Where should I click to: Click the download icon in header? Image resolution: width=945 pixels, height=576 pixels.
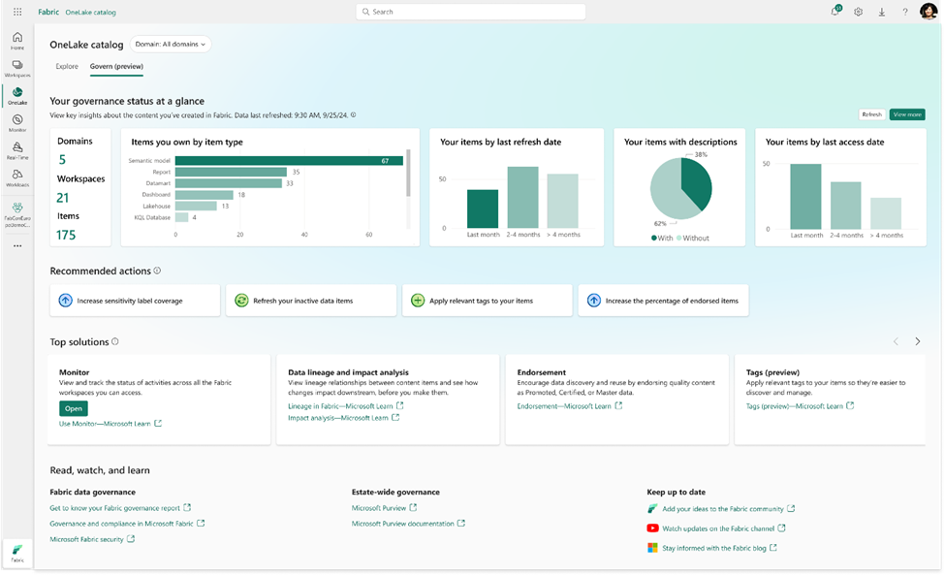(882, 12)
